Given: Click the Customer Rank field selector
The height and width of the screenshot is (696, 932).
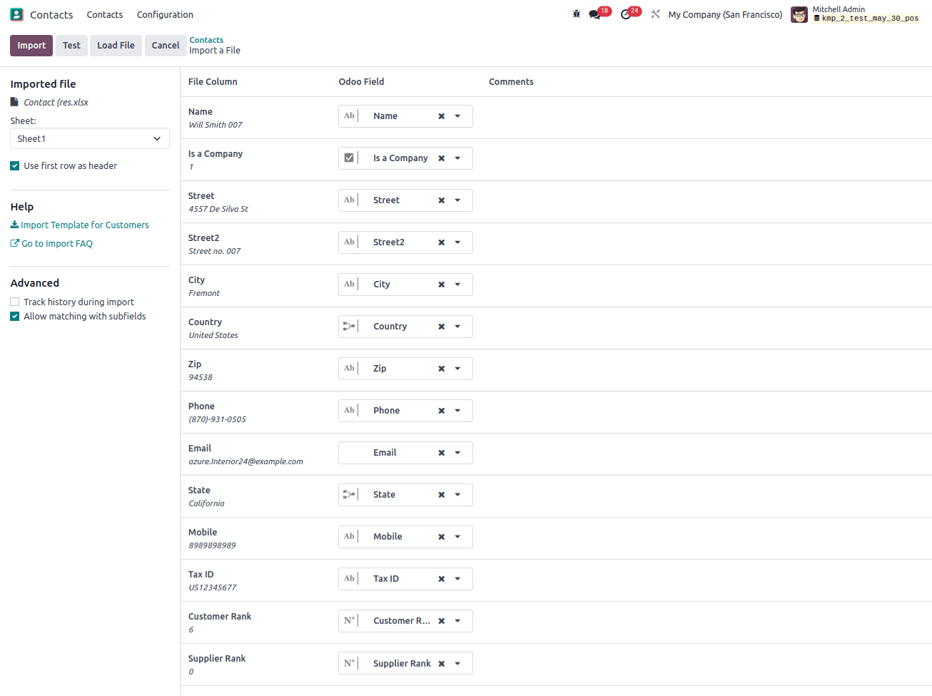Looking at the screenshot, I should pyautogui.click(x=405, y=621).
